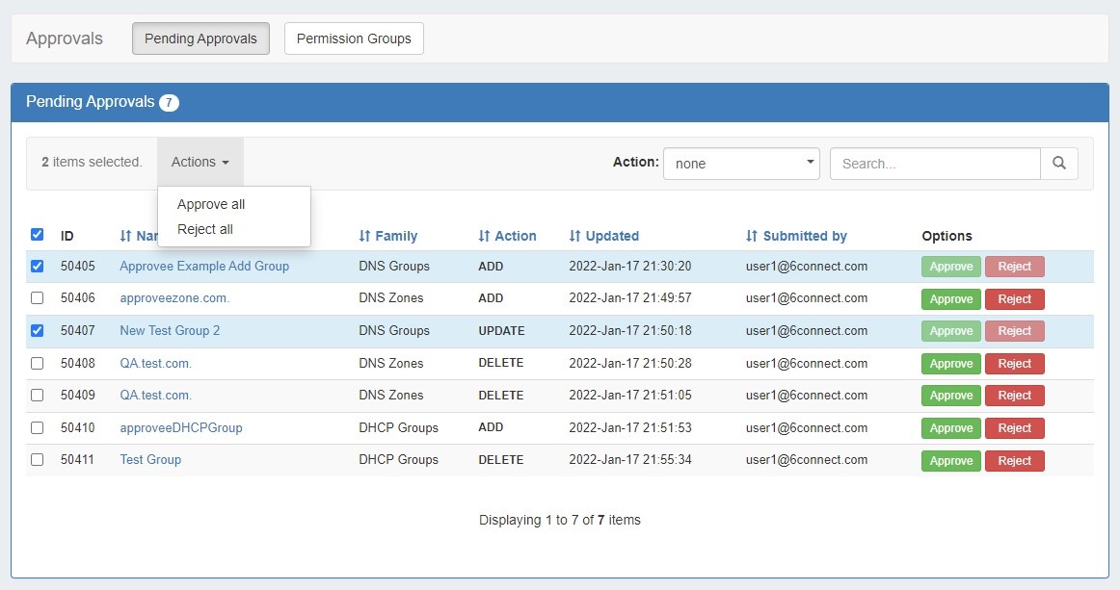Approve the approveezone.com. request
The height and width of the screenshot is (590, 1120).
tap(950, 299)
